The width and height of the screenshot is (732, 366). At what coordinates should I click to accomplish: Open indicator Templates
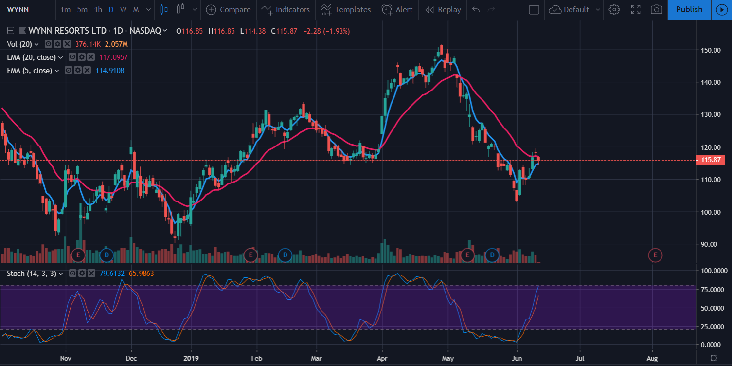coord(346,9)
